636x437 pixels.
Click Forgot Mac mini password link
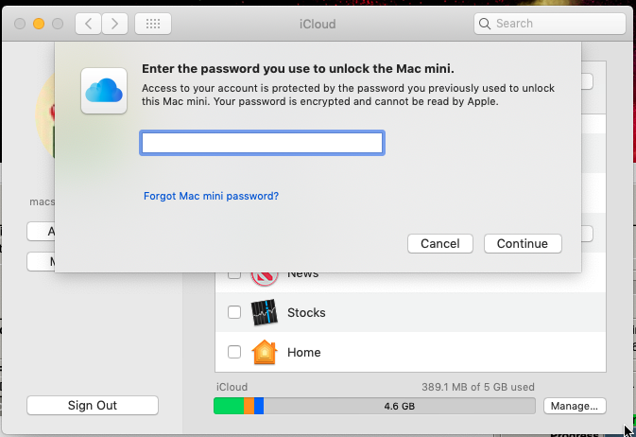pyautogui.click(x=211, y=197)
